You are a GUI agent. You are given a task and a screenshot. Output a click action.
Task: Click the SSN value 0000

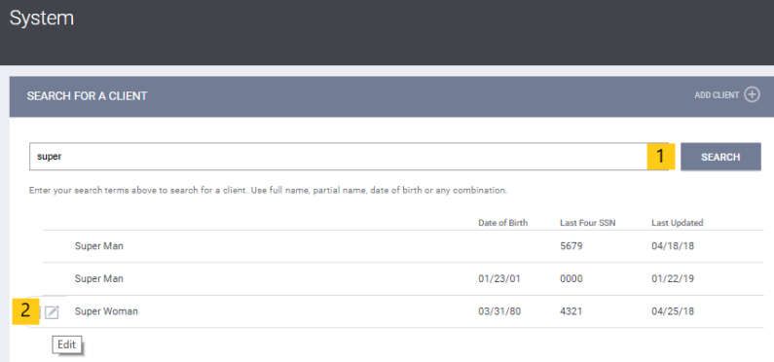point(571,278)
